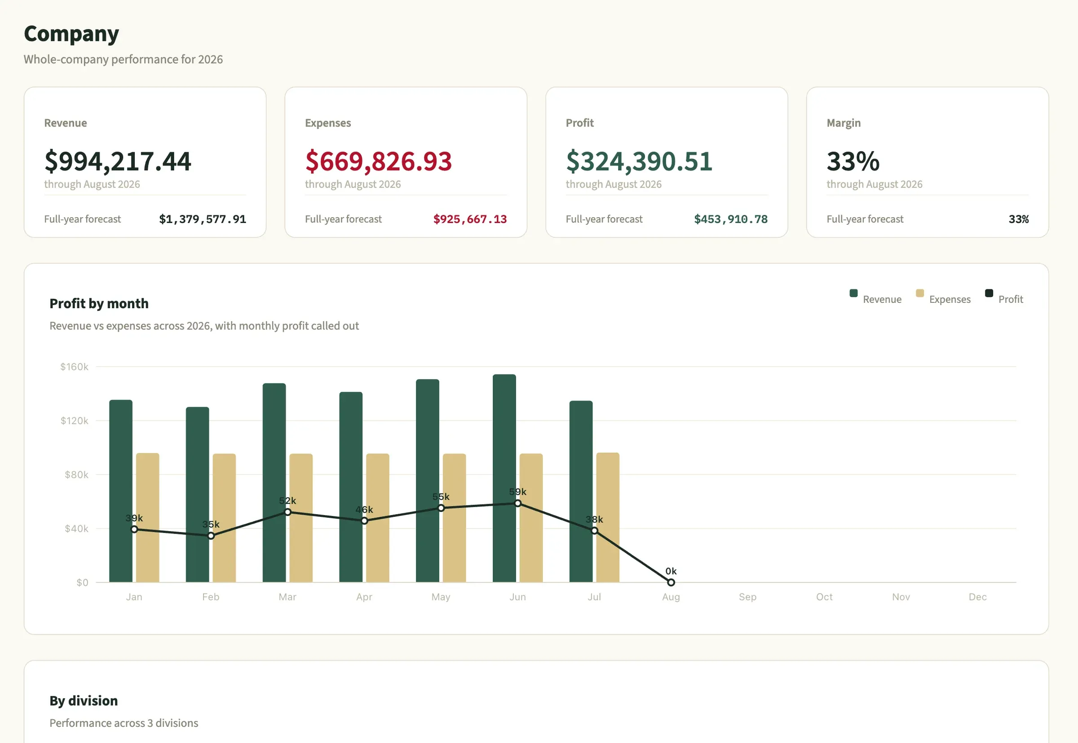Click the February revenue bar
The width and height of the screenshot is (1078, 743).
197,494
